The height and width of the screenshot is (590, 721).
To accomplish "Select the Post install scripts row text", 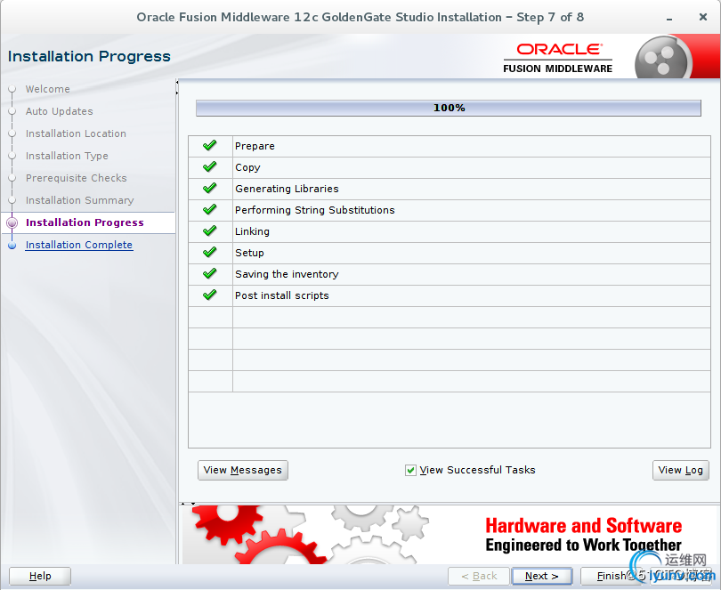I will pyautogui.click(x=282, y=295).
